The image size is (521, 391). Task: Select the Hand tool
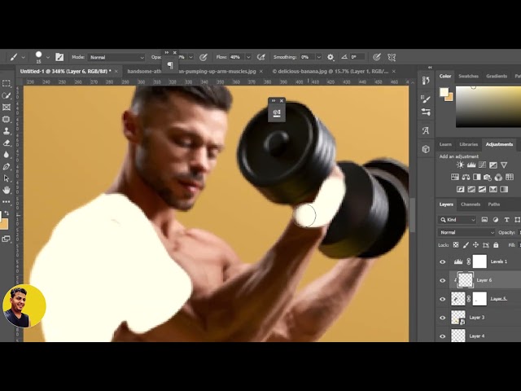6,190
